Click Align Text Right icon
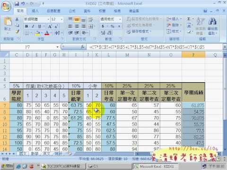 click(x=83, y=26)
